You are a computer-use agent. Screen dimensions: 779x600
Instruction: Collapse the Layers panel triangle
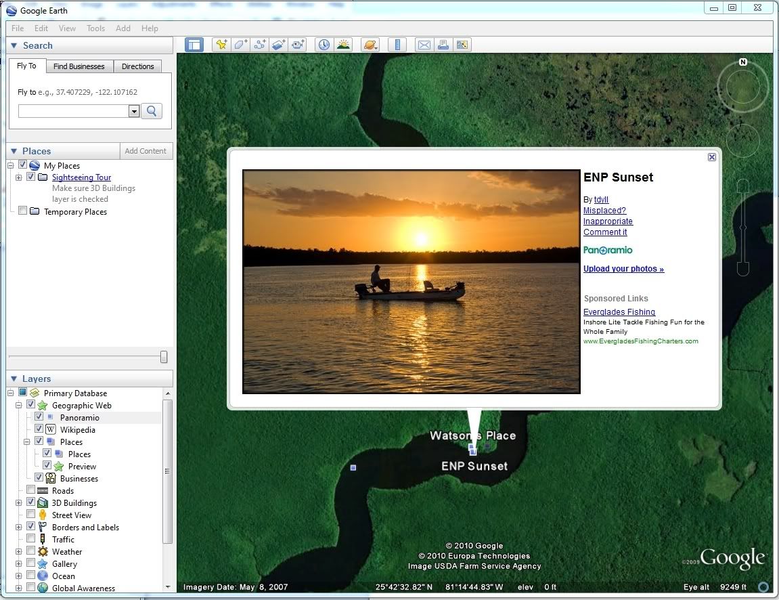click(14, 379)
